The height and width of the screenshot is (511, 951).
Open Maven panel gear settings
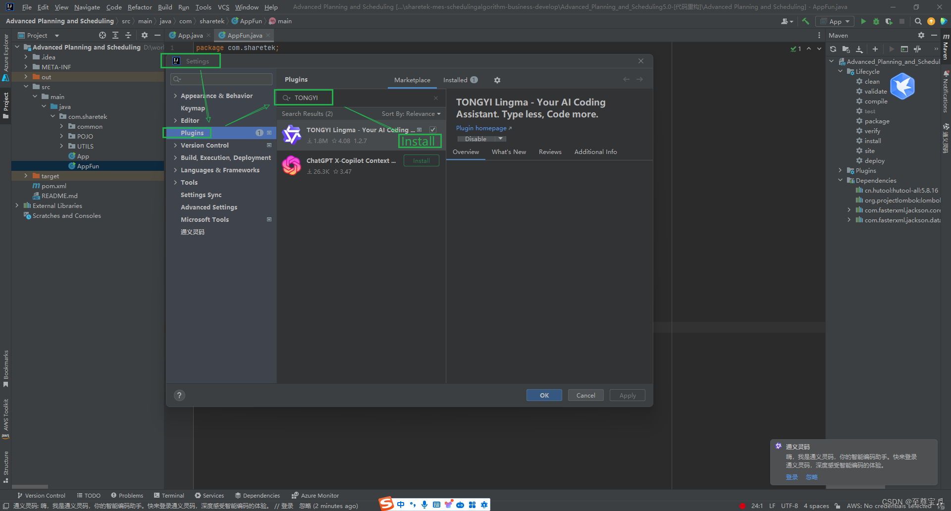tap(921, 35)
